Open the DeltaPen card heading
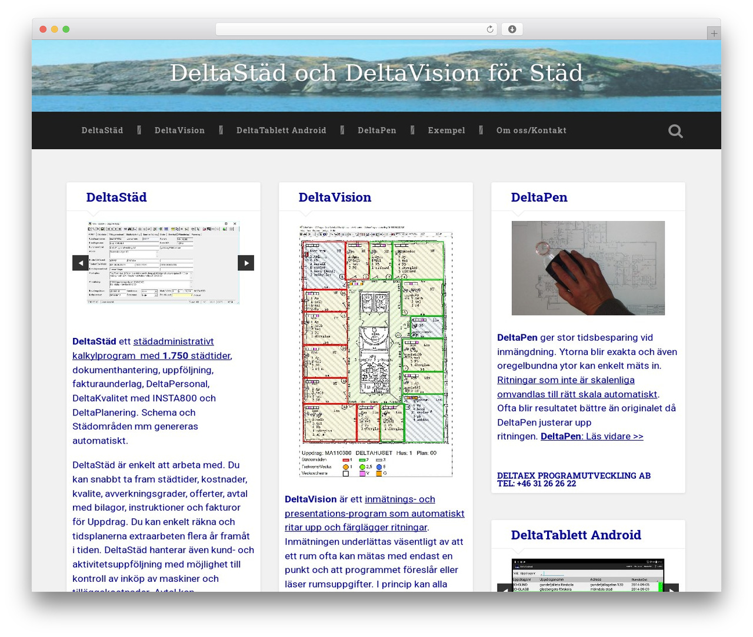This screenshot has width=753, height=637. pos(539,197)
